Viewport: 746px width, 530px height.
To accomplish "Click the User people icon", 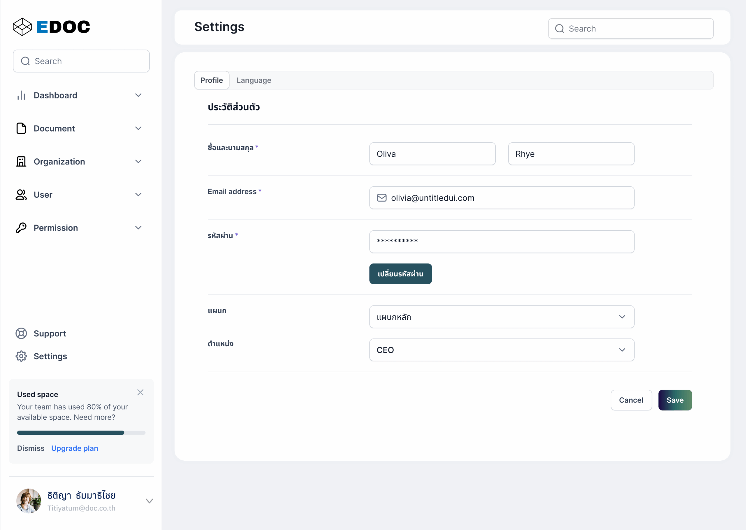I will [x=21, y=195].
